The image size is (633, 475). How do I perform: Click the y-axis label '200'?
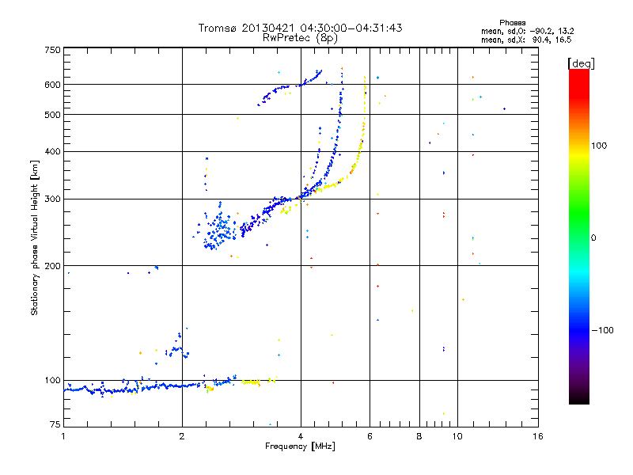coord(52,266)
